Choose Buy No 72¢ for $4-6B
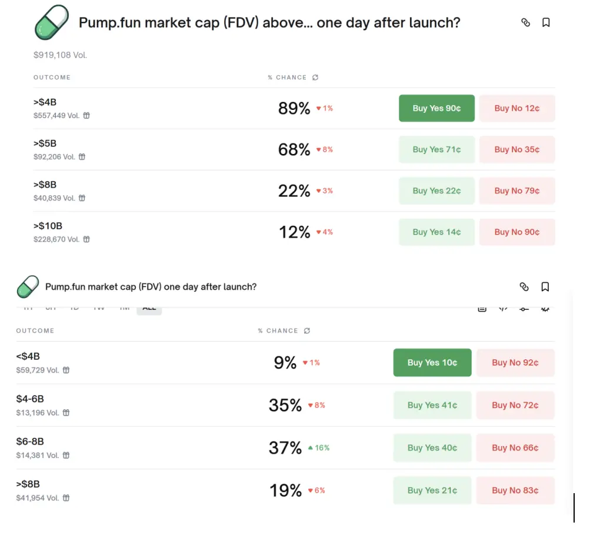The width and height of the screenshot is (590, 549). point(515,405)
